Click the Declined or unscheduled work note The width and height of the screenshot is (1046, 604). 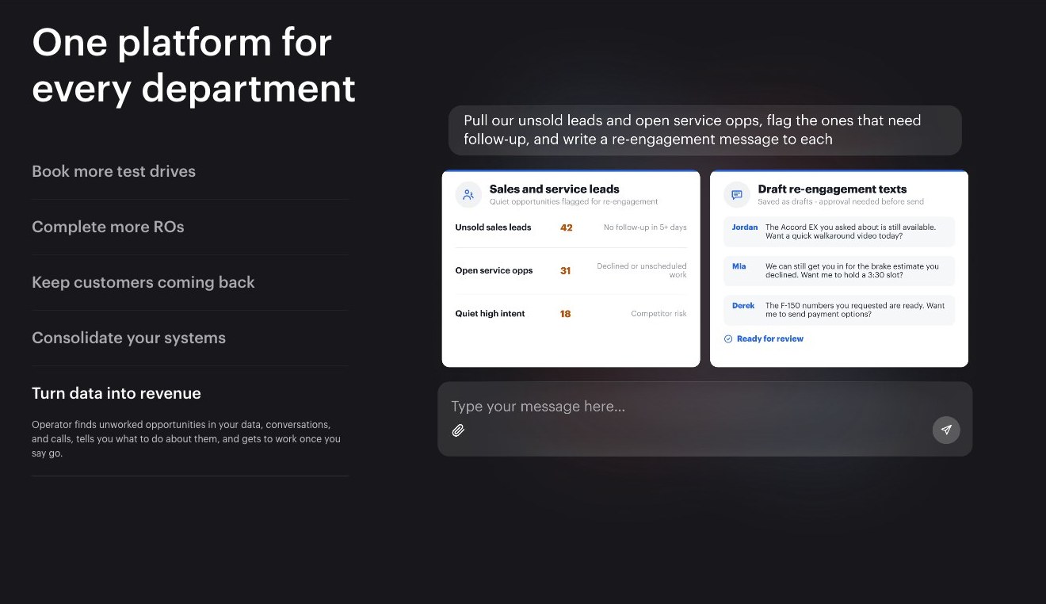(642, 270)
